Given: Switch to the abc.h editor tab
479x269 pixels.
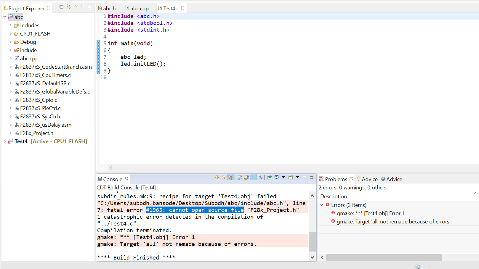Looking at the screenshot, I should click(107, 8).
